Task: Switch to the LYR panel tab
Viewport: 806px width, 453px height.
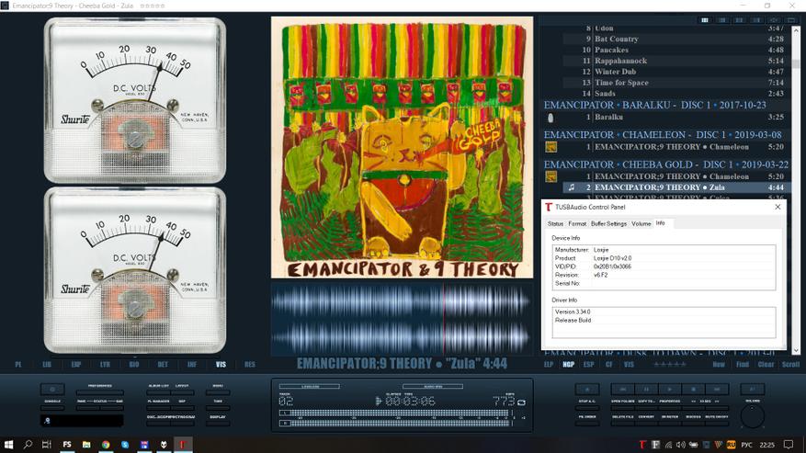Action: 105,364
